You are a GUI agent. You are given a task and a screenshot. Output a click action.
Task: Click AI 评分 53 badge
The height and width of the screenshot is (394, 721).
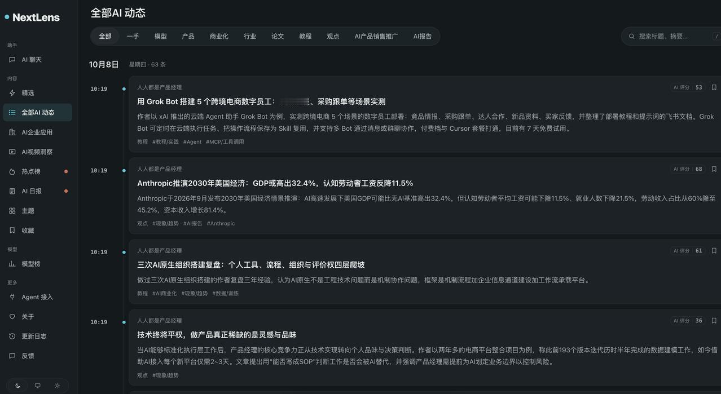688,87
